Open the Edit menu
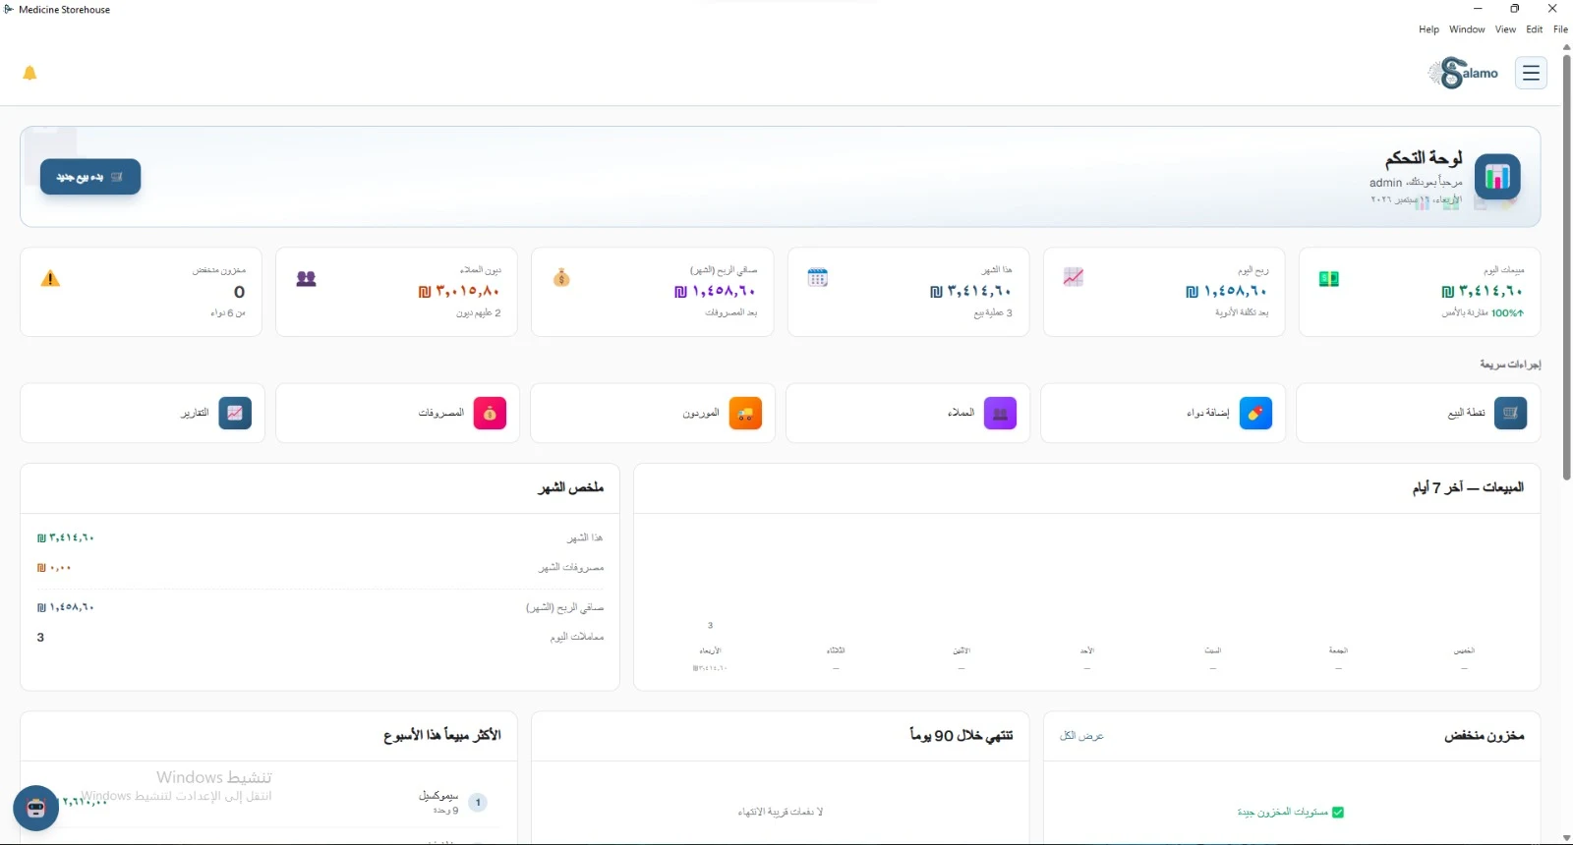1573x845 pixels. pyautogui.click(x=1534, y=29)
